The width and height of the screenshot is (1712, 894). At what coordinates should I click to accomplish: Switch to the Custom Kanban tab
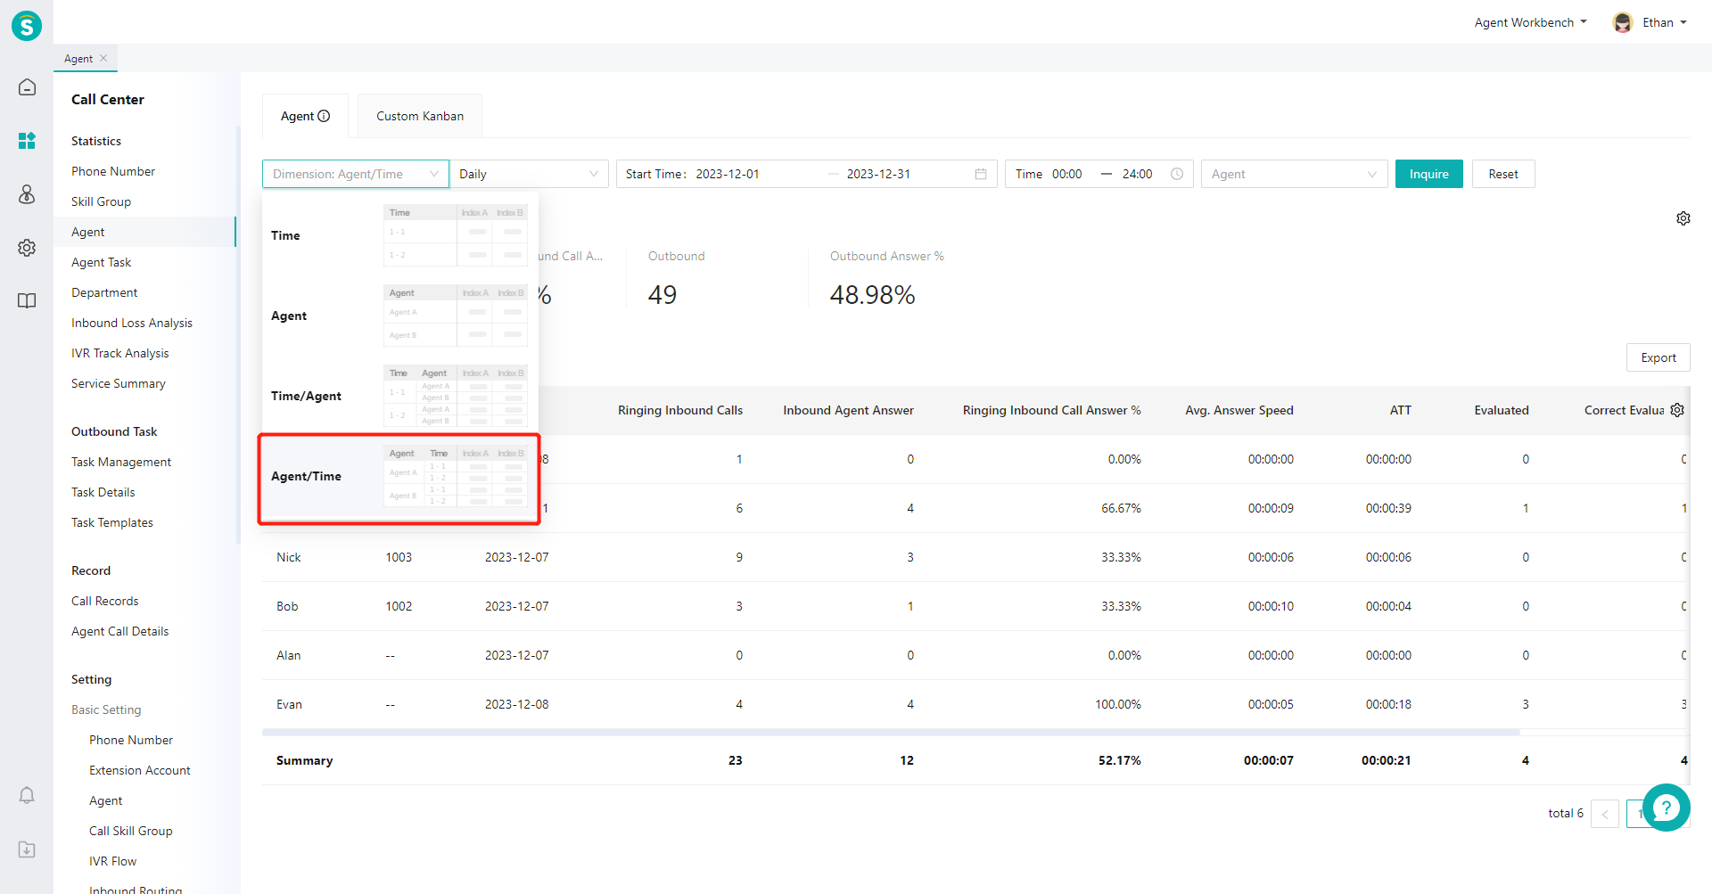pos(420,116)
